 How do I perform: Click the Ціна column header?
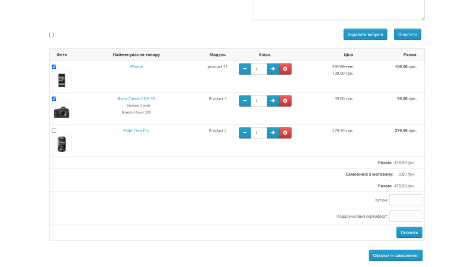[x=348, y=55]
